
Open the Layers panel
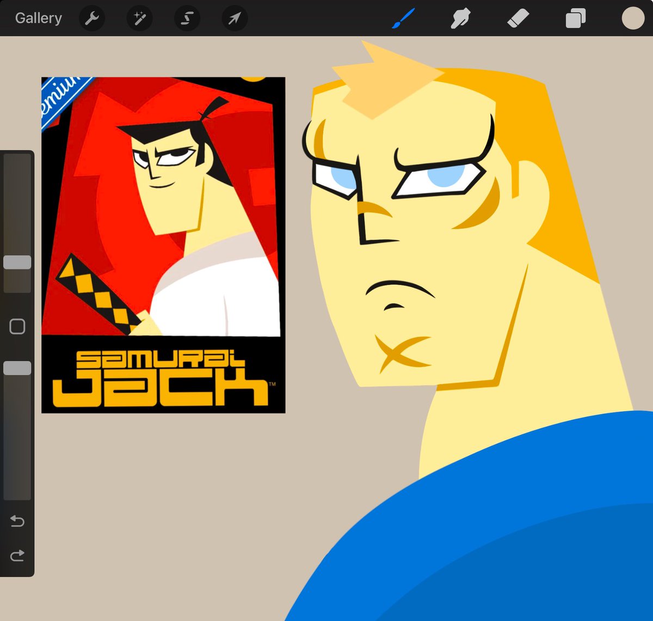tap(576, 19)
